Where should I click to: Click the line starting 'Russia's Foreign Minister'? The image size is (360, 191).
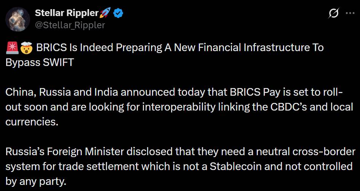[181, 152]
